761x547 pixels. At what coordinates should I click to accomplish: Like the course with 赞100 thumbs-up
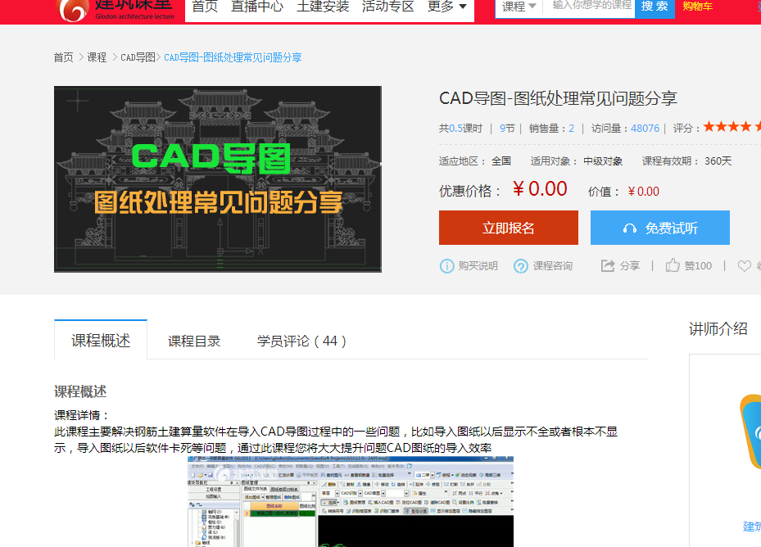pos(689,265)
